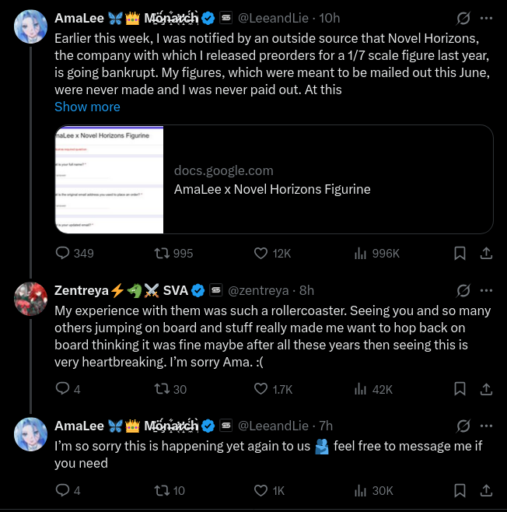This screenshot has height=512, width=507.
Task: Expand post text with Show more
Action: point(87,107)
